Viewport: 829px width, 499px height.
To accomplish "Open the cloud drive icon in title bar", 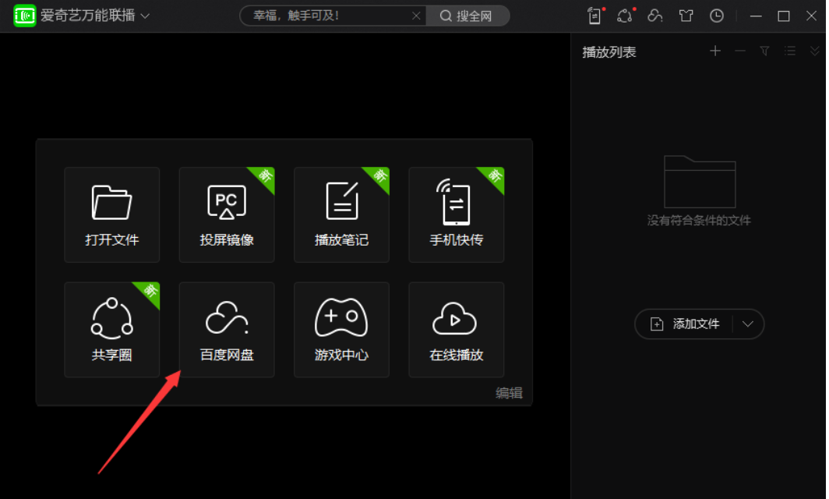I will pyautogui.click(x=655, y=16).
